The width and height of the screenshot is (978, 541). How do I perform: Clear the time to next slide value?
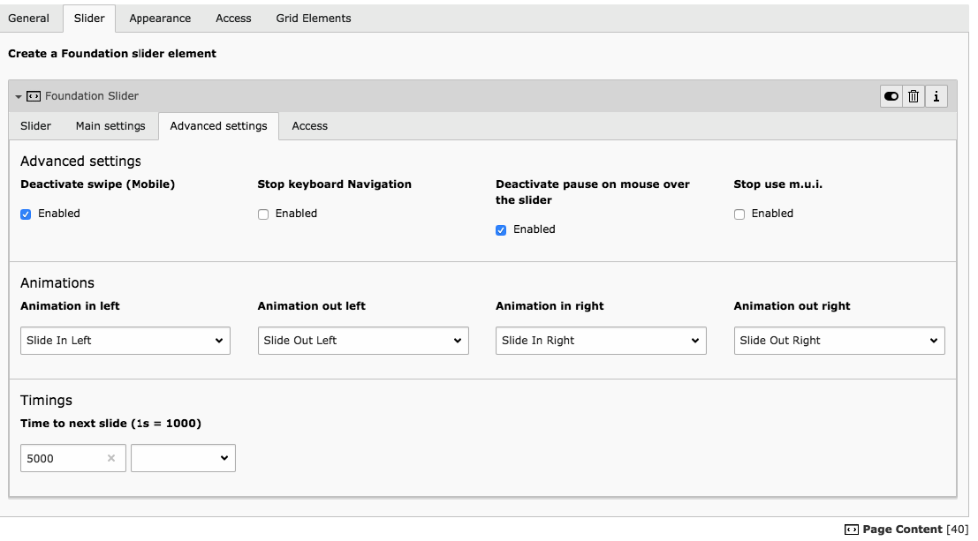[x=111, y=458]
